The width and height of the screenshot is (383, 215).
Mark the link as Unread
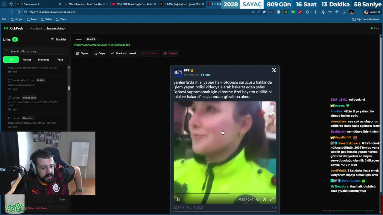click(123, 53)
